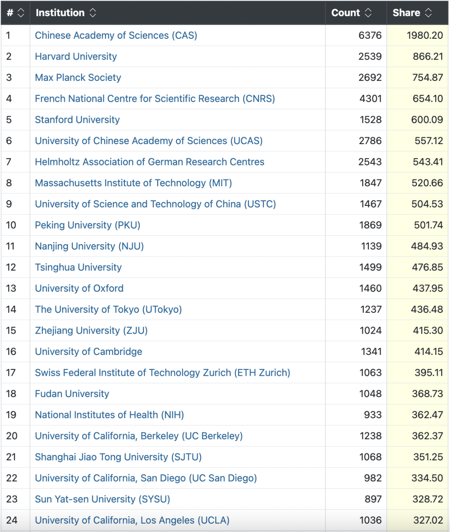Click the Share column header
The width and height of the screenshot is (450, 532).
tap(406, 12)
